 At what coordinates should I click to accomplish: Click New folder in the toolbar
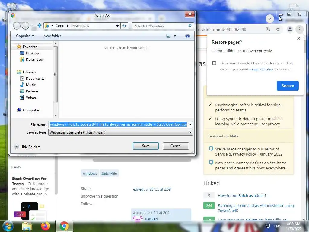[52, 36]
